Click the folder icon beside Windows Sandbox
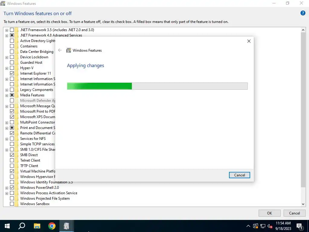 pos(16,204)
